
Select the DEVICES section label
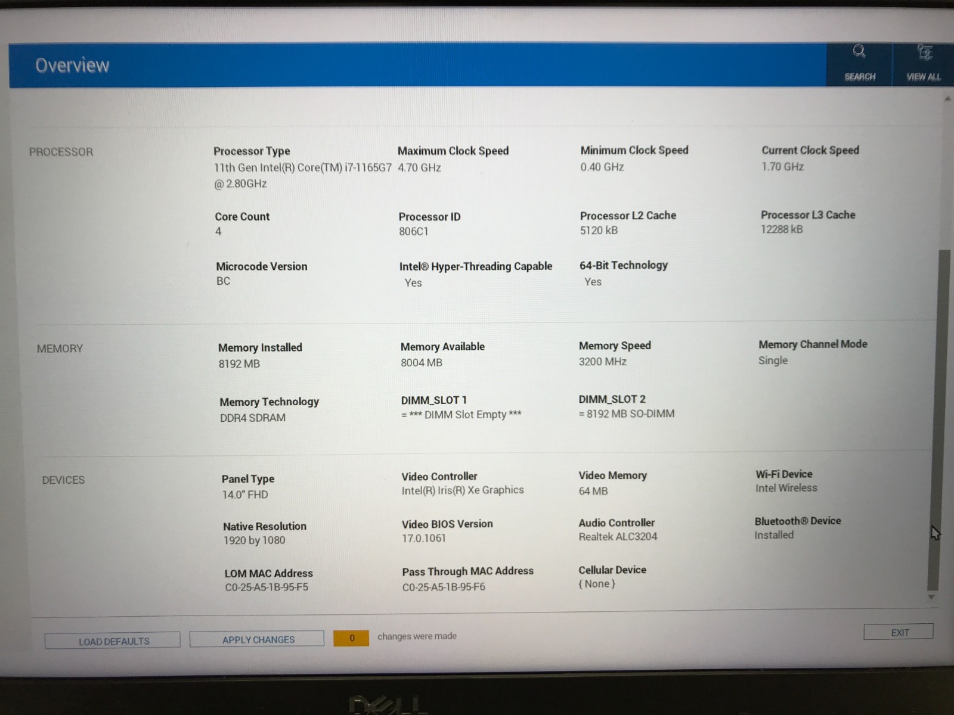63,480
